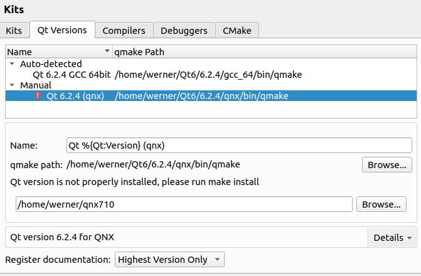
Task: Open the CMake tab
Action: coord(237,30)
